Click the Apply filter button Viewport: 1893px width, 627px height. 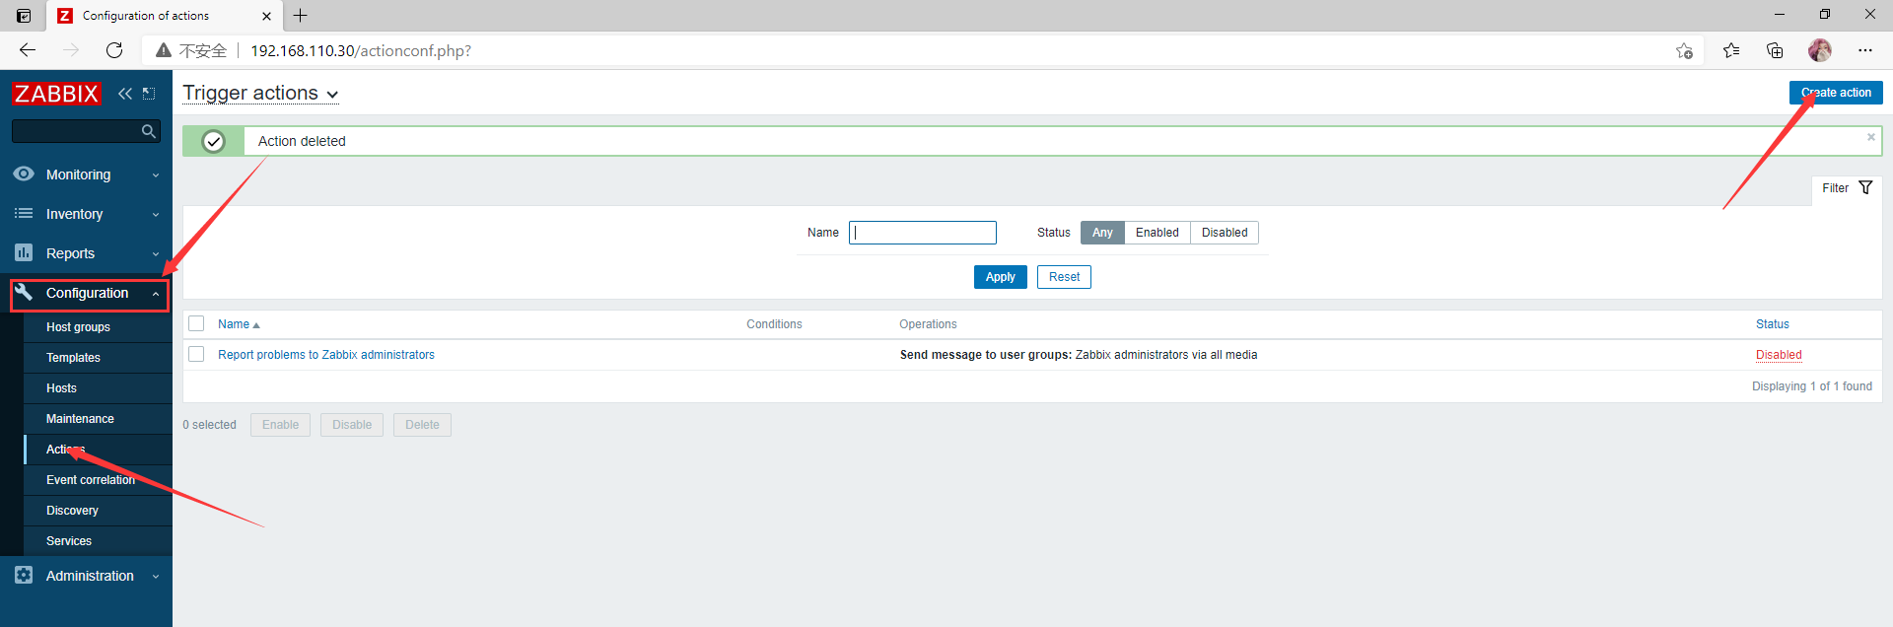(1000, 277)
